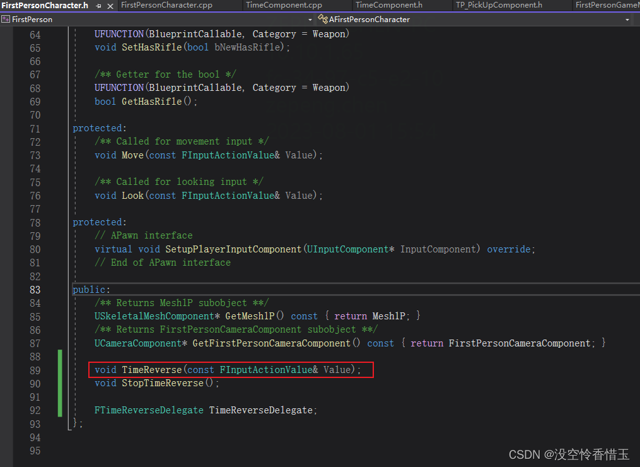Click line number 89 in the margin
The width and height of the screenshot is (640, 467).
[35, 370]
